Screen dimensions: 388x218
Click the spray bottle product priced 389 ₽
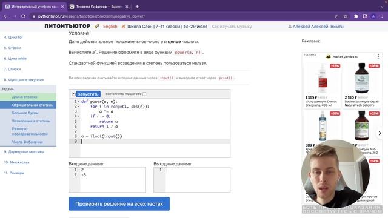pyautogui.click(x=322, y=126)
